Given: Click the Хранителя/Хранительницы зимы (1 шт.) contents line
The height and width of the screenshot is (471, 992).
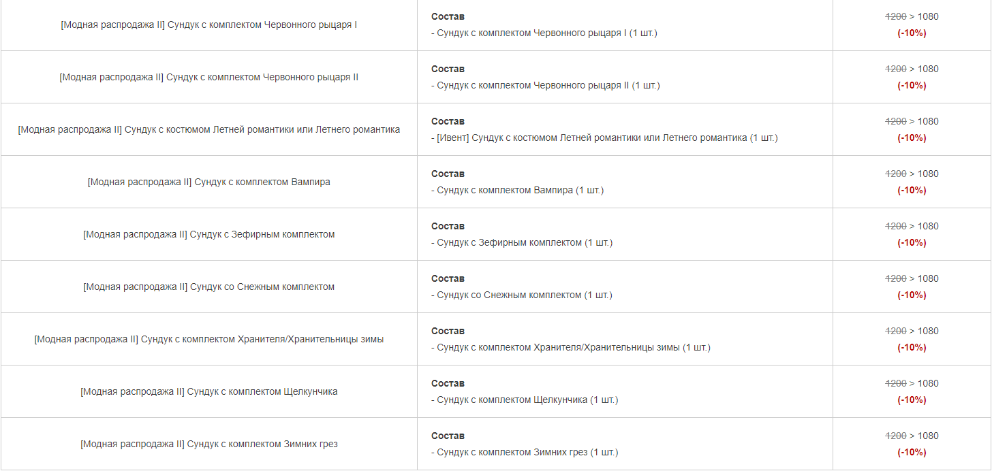Looking at the screenshot, I should pos(571,347).
